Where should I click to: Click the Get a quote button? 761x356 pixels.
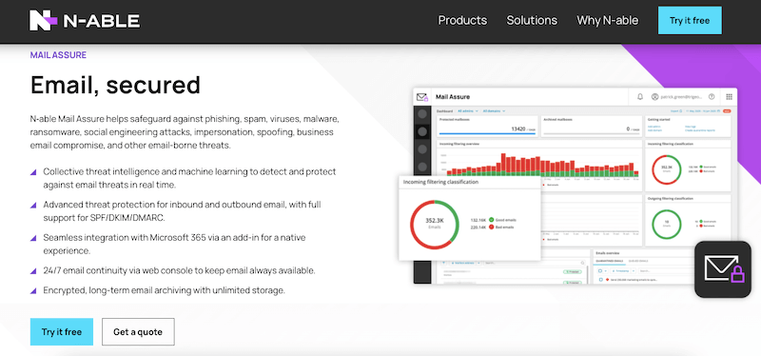point(138,332)
